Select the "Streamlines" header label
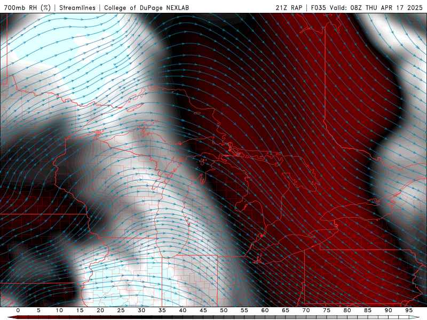 pos(77,7)
